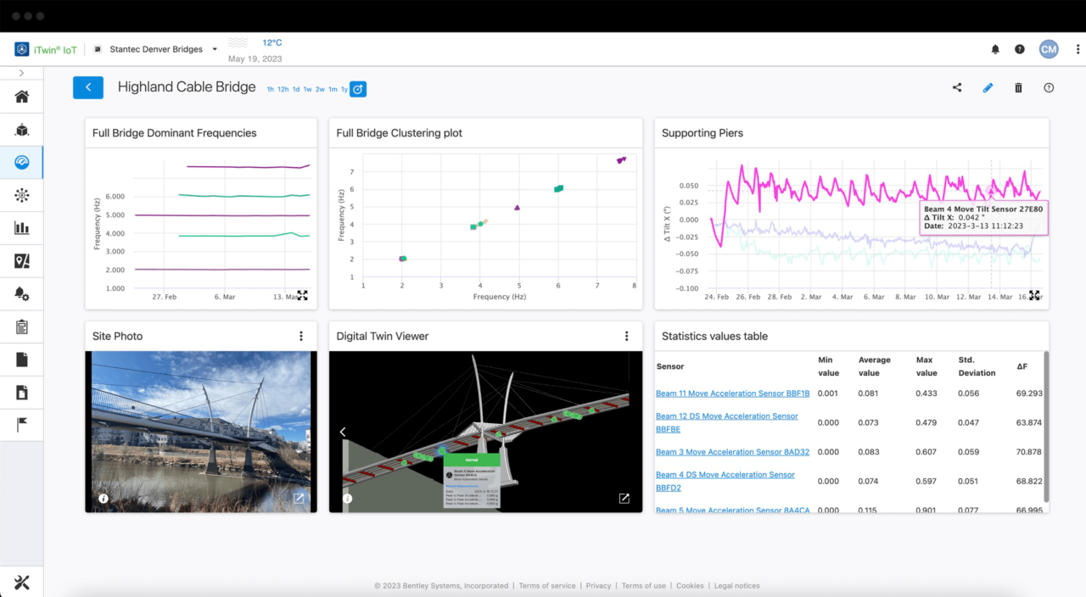
Task: Click the CM user avatar
Action: [1049, 48]
